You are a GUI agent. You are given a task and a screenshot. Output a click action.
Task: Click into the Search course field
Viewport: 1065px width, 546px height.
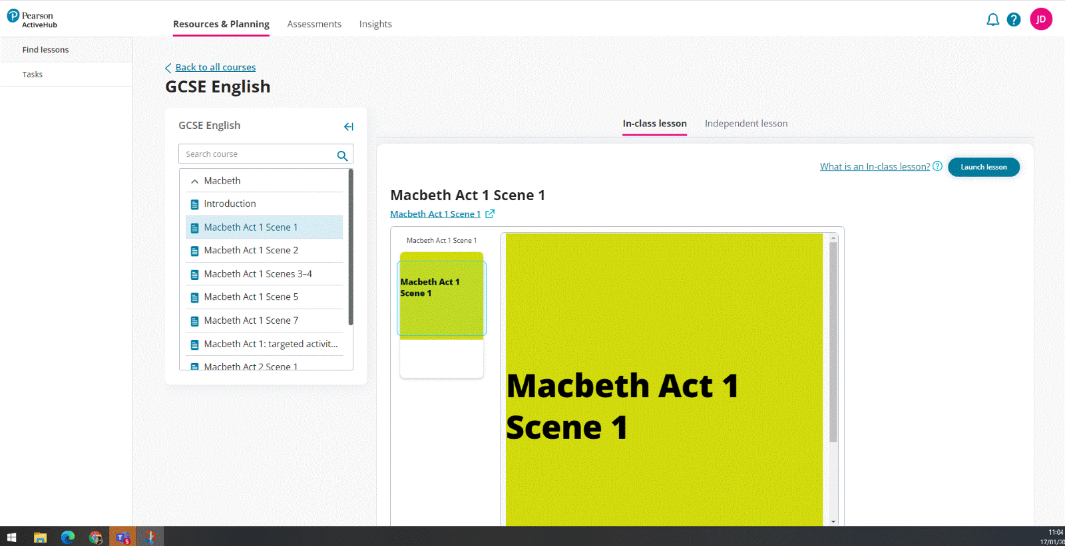point(256,154)
